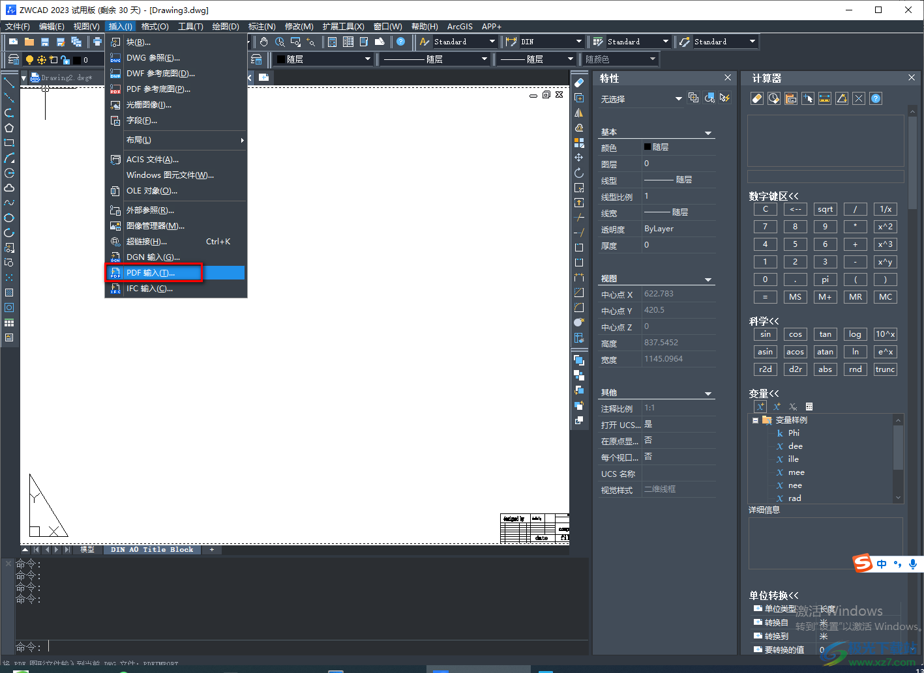Click the Save icon in standard toolbar
The image size is (924, 673).
pyautogui.click(x=45, y=42)
